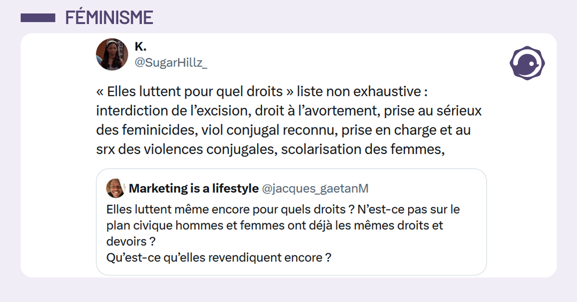This screenshot has width=577, height=302.
Task: Open the @SugarHillz_ handle
Action: [x=171, y=63]
